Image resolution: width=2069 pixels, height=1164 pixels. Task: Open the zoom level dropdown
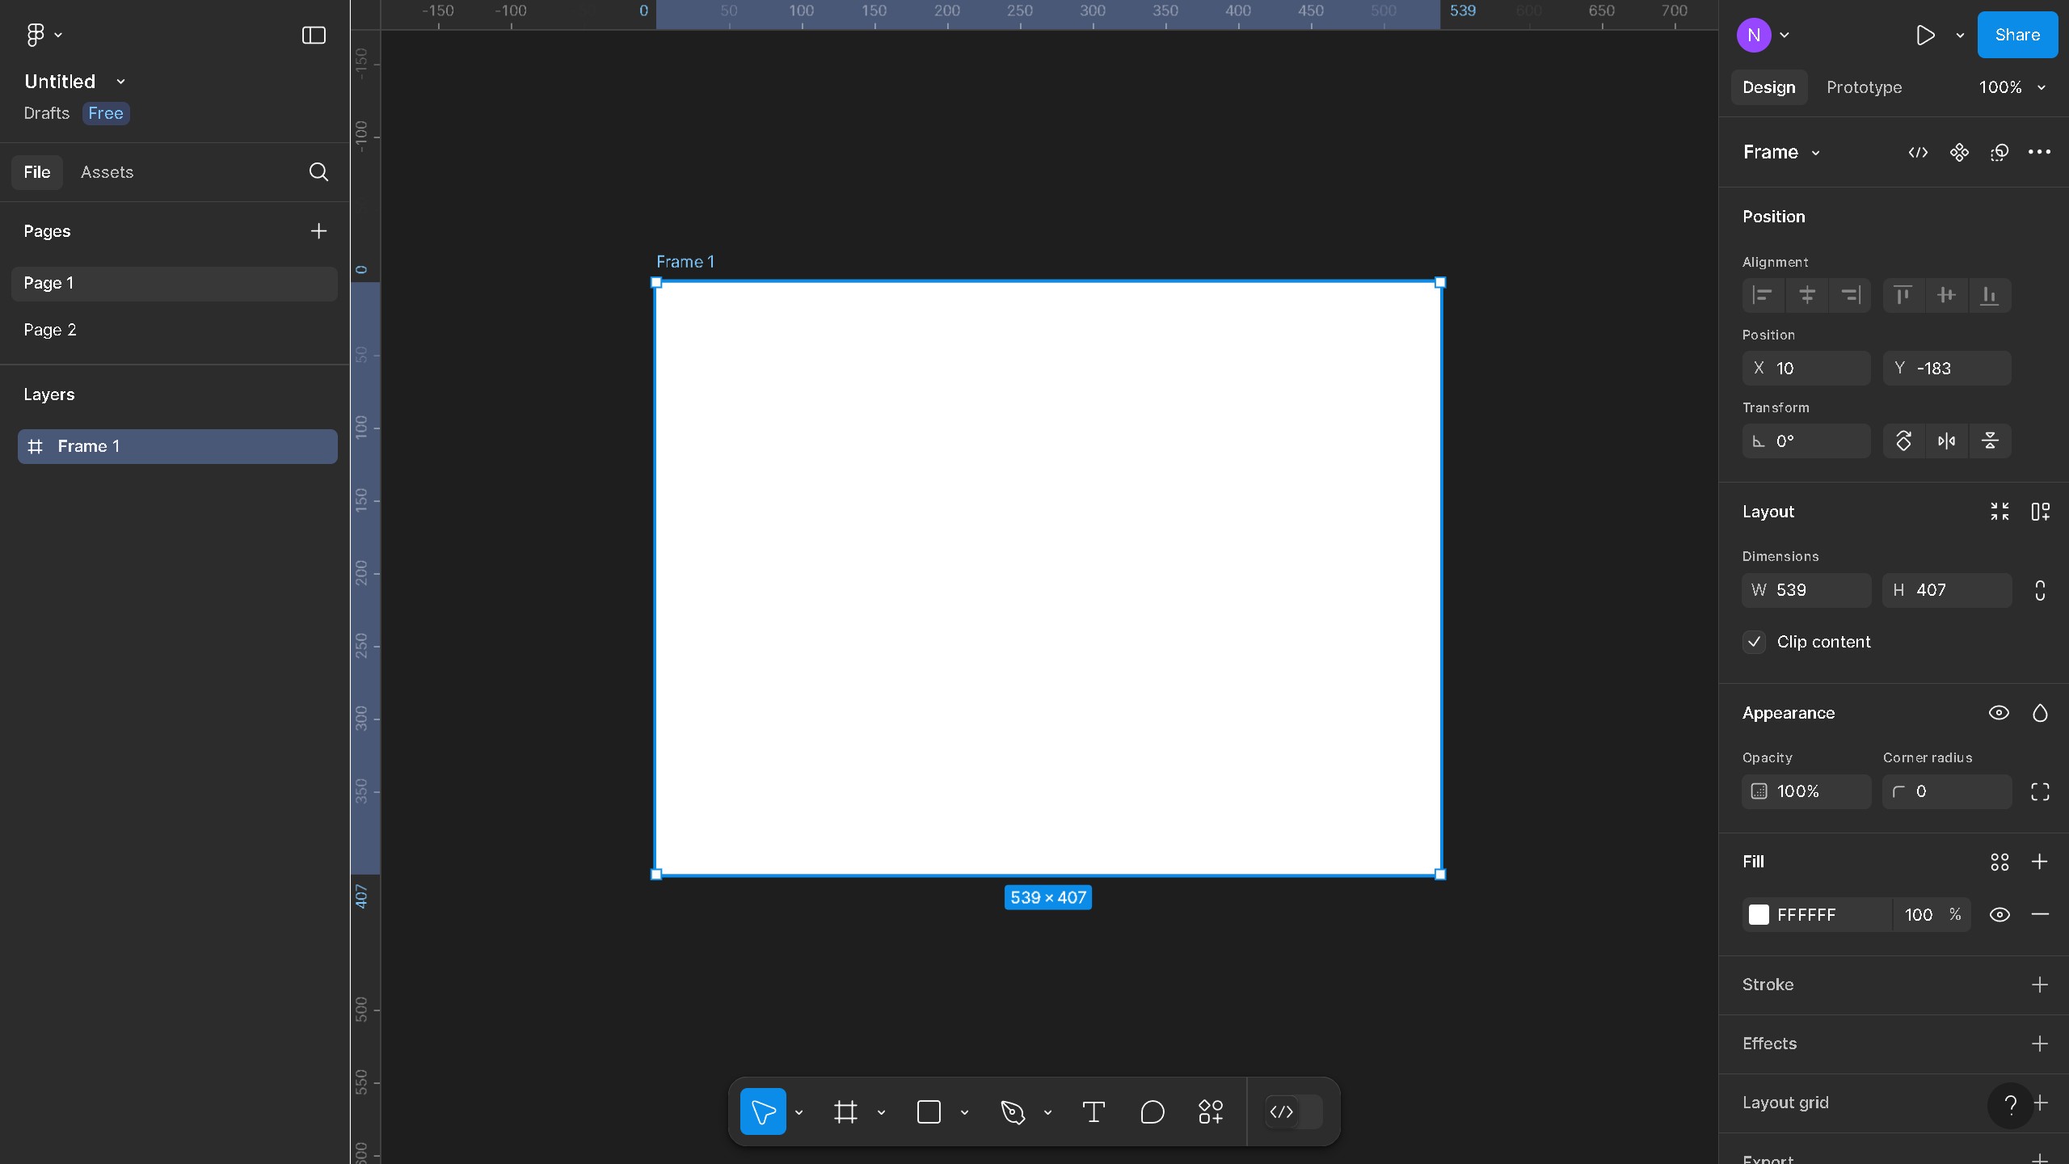tap(2012, 87)
